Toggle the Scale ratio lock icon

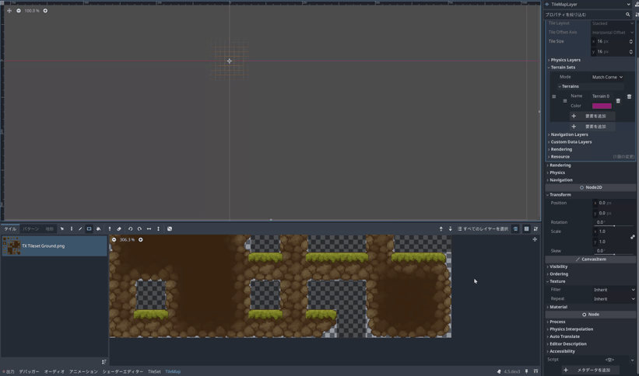tap(633, 237)
